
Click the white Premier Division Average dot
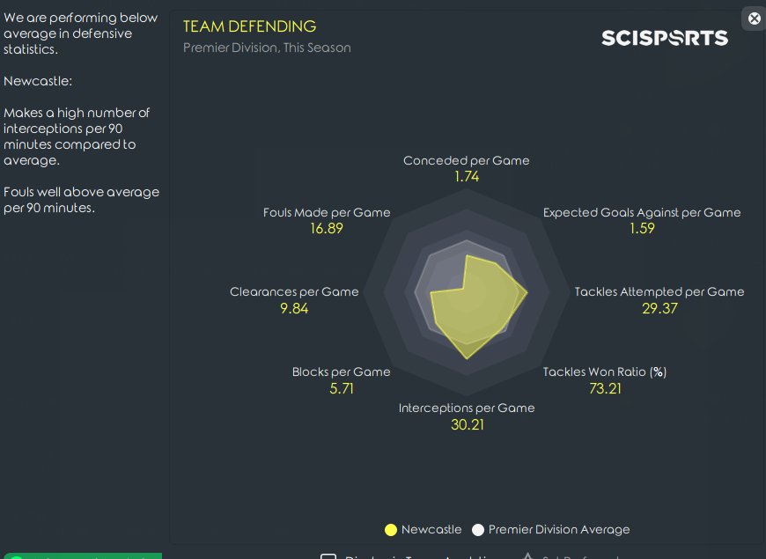pyautogui.click(x=478, y=530)
